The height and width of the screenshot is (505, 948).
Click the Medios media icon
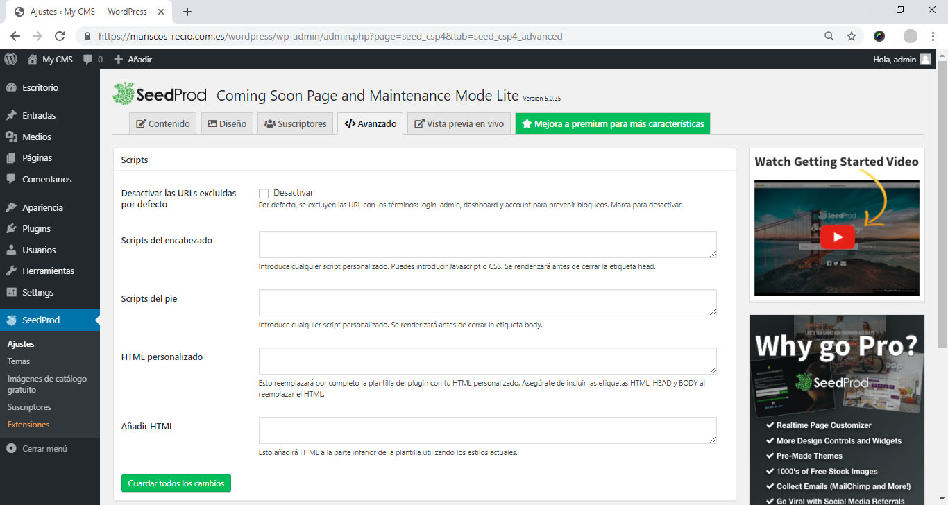tap(11, 137)
